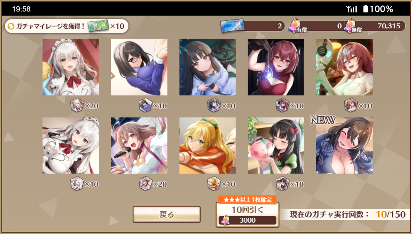Select the blonde girl in orange card
Image resolution: width=412 pixels, height=234 pixels.
pos(208,145)
